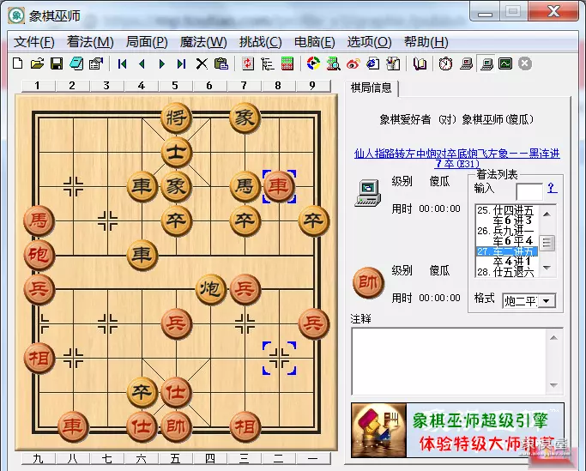Open the 魔法(W) menu
The width and height of the screenshot is (586, 471).
[203, 41]
